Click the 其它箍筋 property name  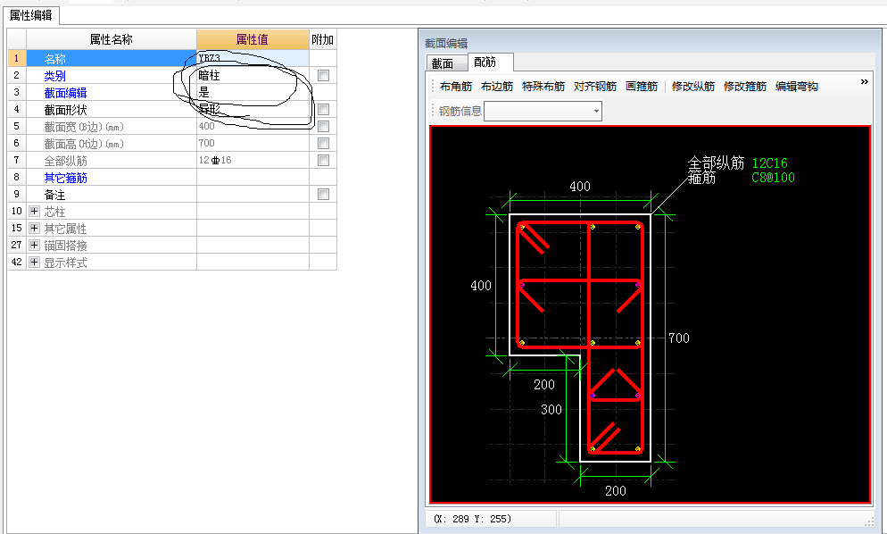pyautogui.click(x=66, y=177)
